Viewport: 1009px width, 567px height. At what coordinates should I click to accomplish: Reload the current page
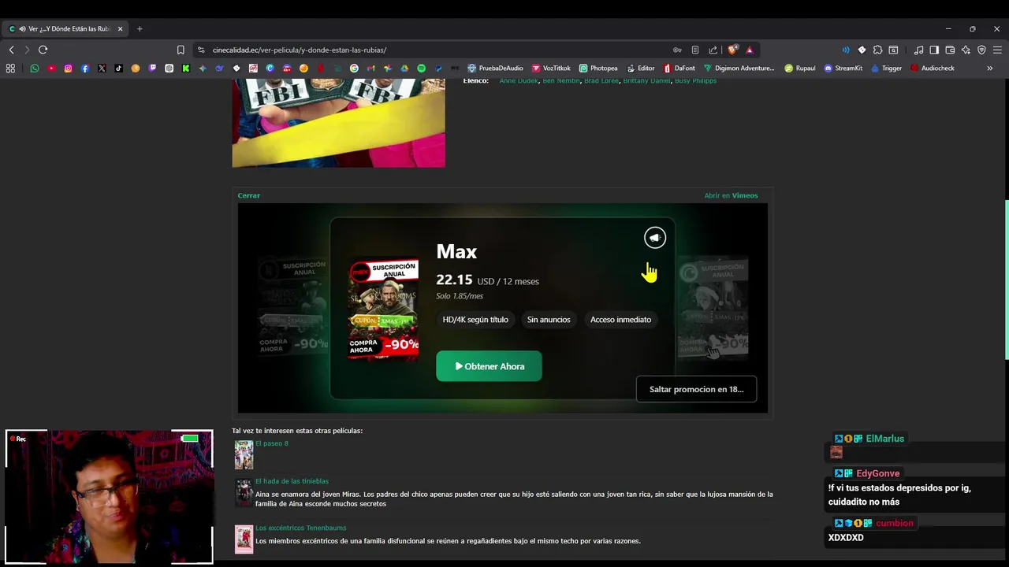tap(43, 50)
